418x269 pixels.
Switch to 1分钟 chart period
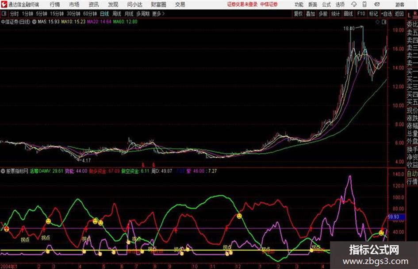pos(27,14)
